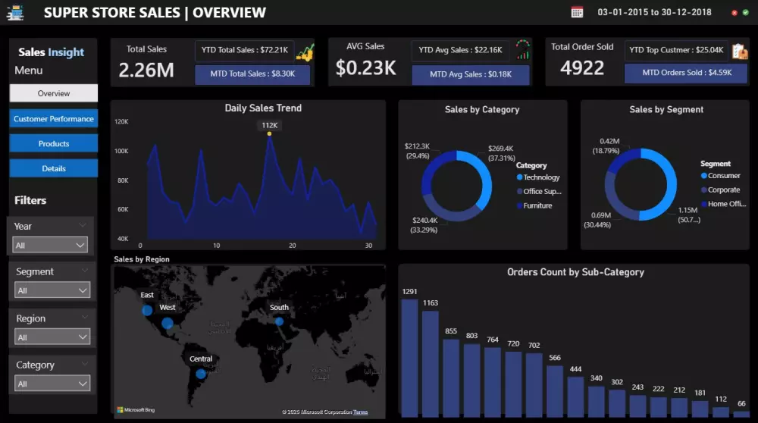Open the Segment All dropdown
Image resolution: width=758 pixels, height=423 pixels.
[52, 290]
